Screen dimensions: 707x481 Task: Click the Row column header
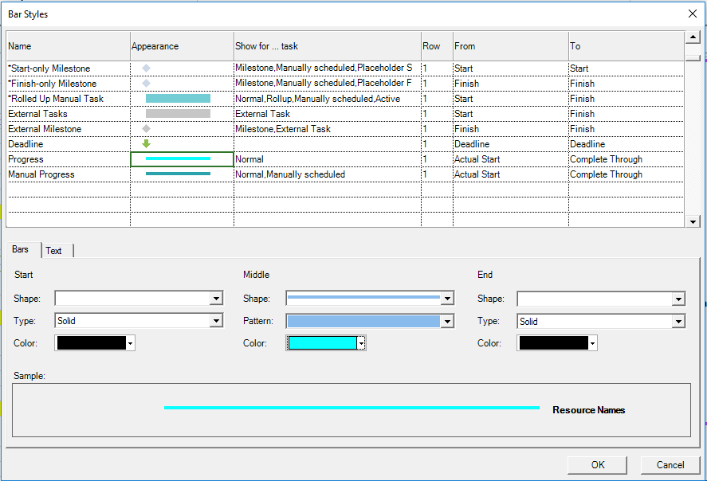[437, 46]
